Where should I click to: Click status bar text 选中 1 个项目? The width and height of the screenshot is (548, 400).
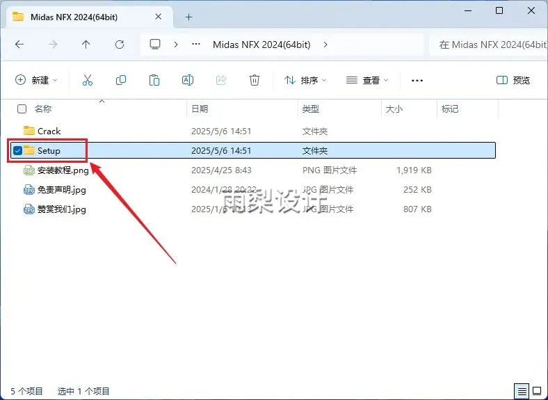click(x=83, y=391)
